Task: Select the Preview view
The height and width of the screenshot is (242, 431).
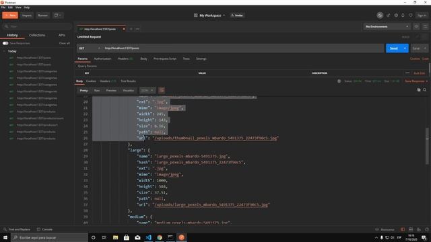Action: point(111,90)
